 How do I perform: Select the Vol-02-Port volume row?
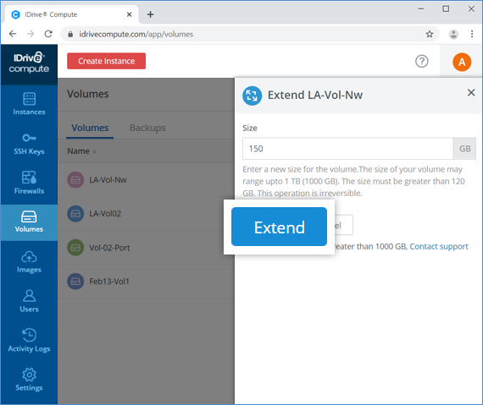pyautogui.click(x=146, y=248)
